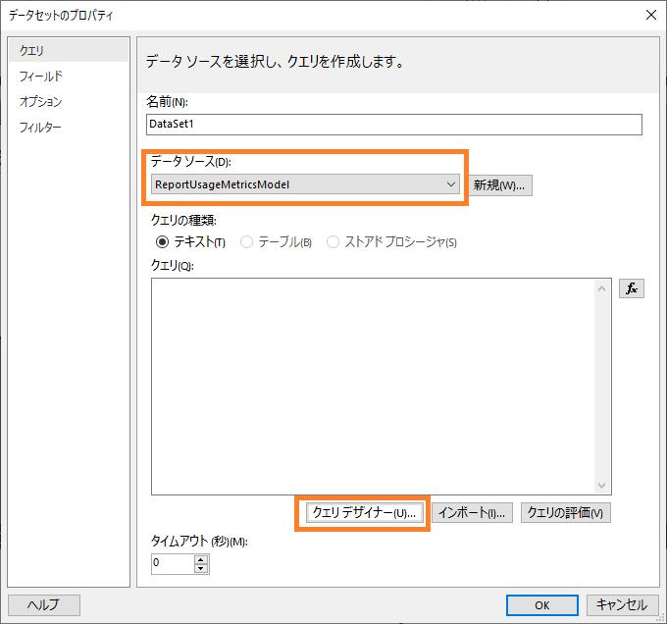Switch to the クエリ page
The image size is (667, 624).
[68, 50]
